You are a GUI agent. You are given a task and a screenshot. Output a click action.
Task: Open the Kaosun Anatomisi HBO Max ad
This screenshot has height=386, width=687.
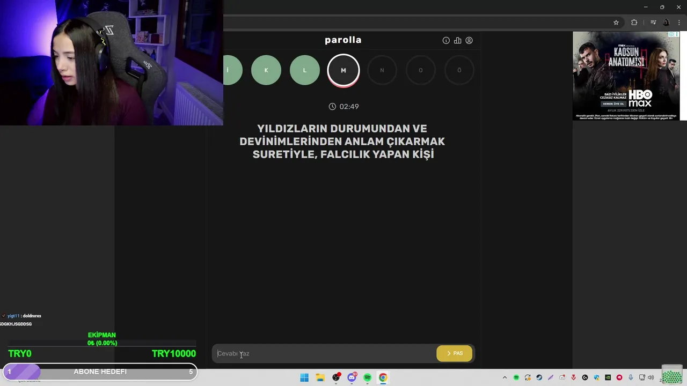click(x=626, y=76)
